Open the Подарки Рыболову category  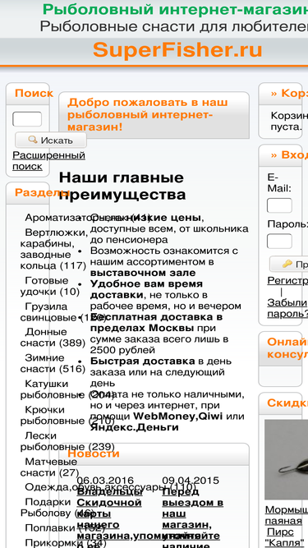click(57, 508)
